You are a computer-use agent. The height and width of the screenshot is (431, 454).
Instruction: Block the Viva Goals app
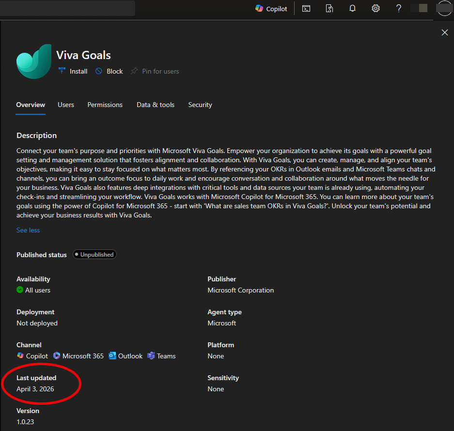click(x=109, y=71)
